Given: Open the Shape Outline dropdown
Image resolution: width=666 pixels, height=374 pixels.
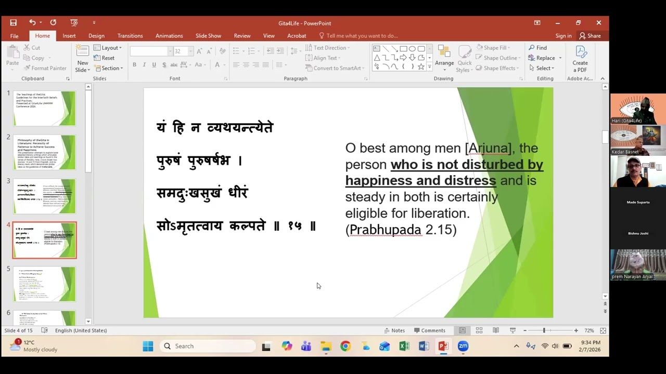Looking at the screenshot, I should tap(498, 58).
